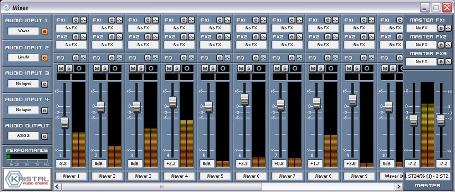This screenshot has height=192, width=455.
Task: Click the Waver 2 pan control bar
Action: coord(107,77)
